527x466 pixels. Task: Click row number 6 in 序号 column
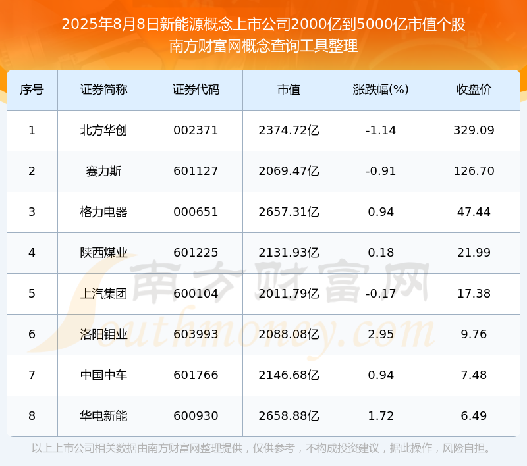32,334
